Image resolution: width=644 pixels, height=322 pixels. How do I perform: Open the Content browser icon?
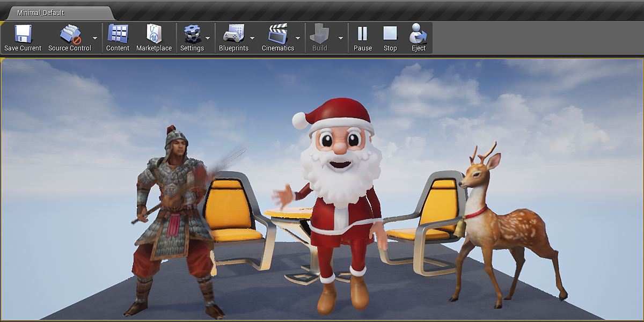point(118,34)
